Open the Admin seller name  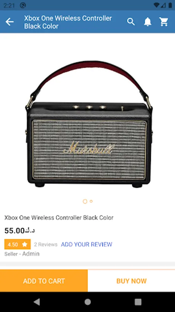coord(31,254)
